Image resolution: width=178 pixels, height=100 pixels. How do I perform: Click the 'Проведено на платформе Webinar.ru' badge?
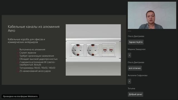pos(20,96)
